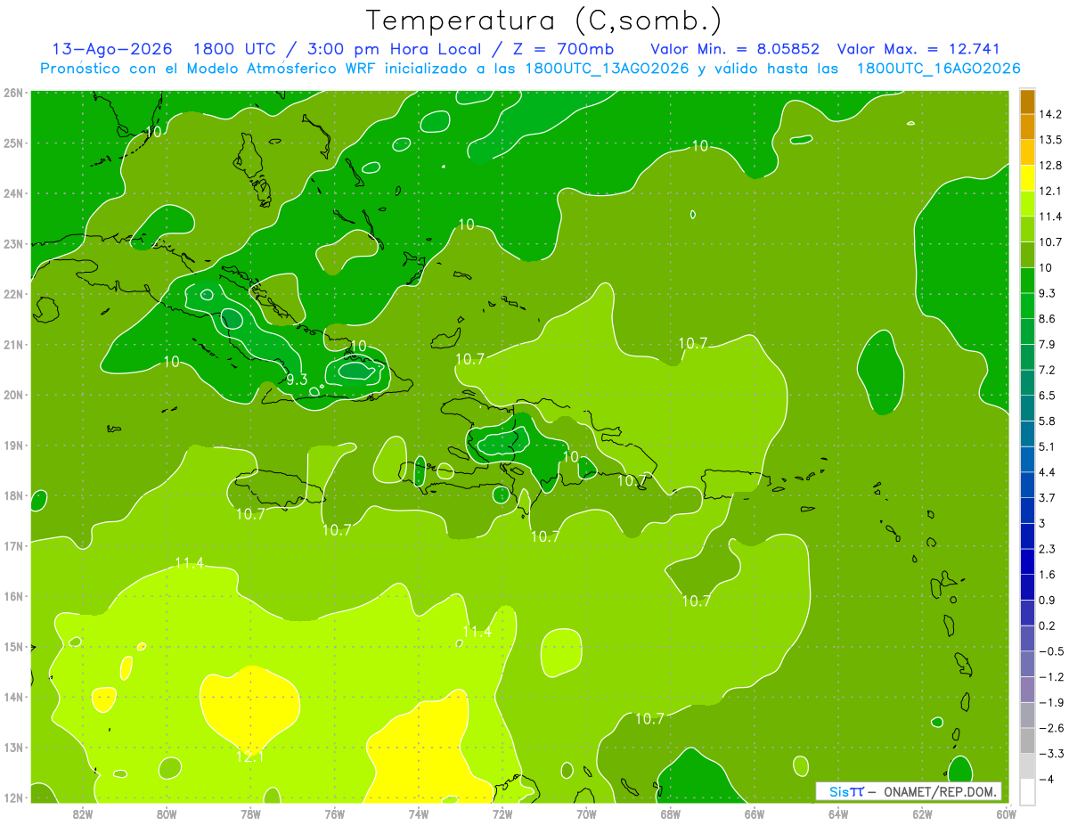Click the amber swatch between 12.8 and 13.5

click(x=1027, y=152)
